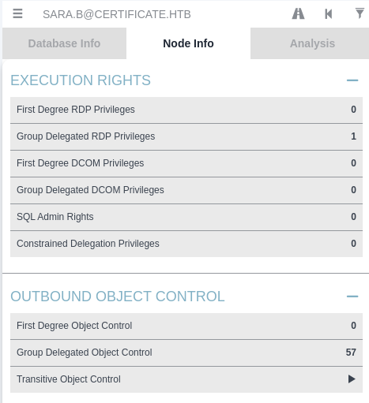Click First Degree Object Control row
This screenshot has width=369, height=403.
[x=186, y=326]
